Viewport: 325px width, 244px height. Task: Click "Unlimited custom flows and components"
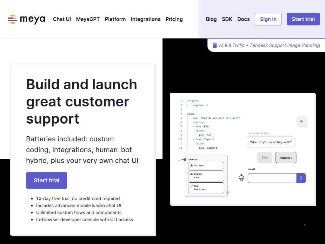point(79,213)
